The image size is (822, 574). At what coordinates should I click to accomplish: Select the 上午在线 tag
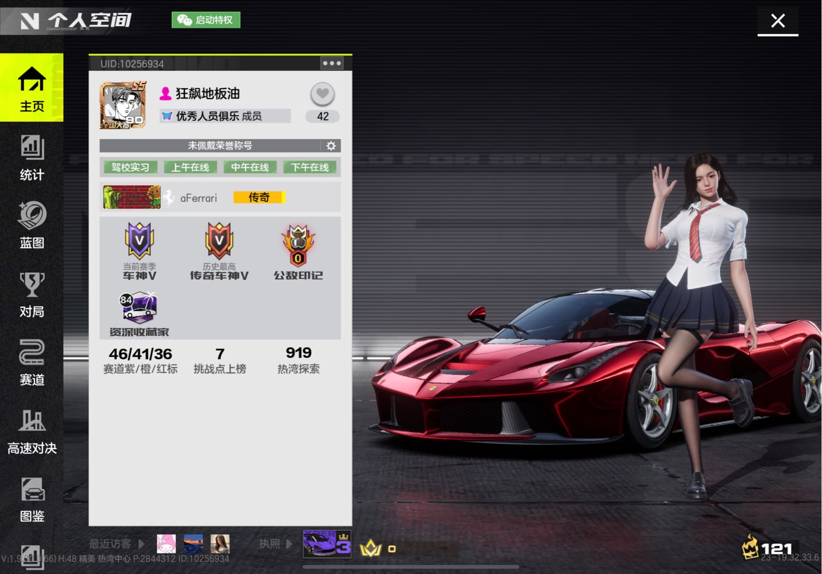[190, 167]
